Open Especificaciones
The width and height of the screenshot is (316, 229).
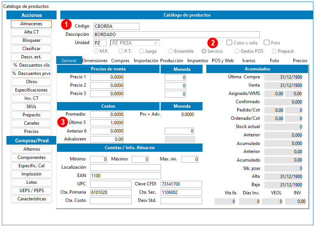pos(31,90)
